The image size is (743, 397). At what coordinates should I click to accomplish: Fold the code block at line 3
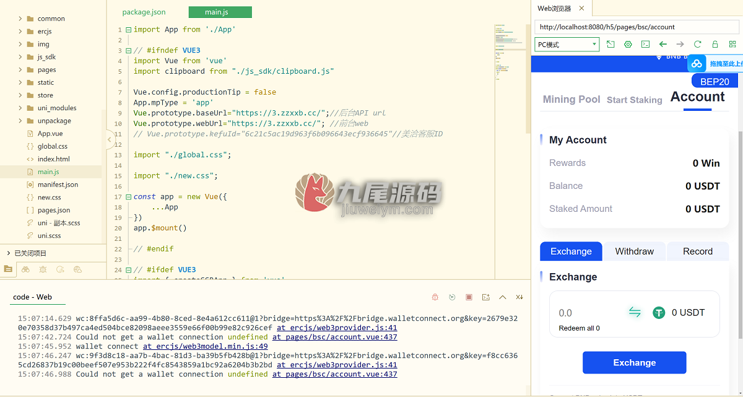tap(128, 50)
